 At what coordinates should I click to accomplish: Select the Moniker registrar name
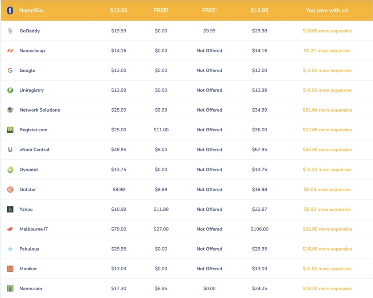[28, 269]
